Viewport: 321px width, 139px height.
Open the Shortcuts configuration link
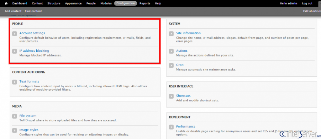[183, 96]
